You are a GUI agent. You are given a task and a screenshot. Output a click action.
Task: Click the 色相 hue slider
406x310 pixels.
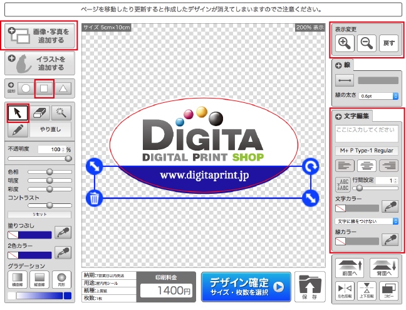[x=49, y=172]
